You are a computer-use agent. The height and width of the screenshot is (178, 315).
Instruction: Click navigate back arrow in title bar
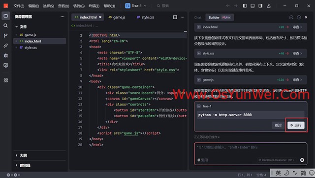pos(228,6)
